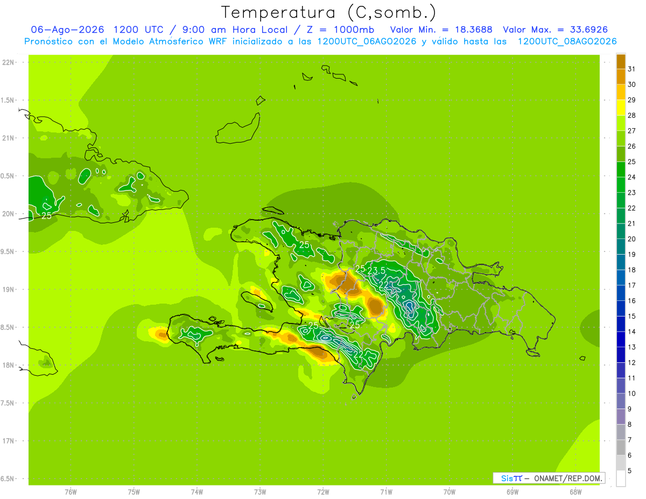The image size is (646, 499).
Task: Click the '22N' latitude axis label
Action: (x=8, y=62)
